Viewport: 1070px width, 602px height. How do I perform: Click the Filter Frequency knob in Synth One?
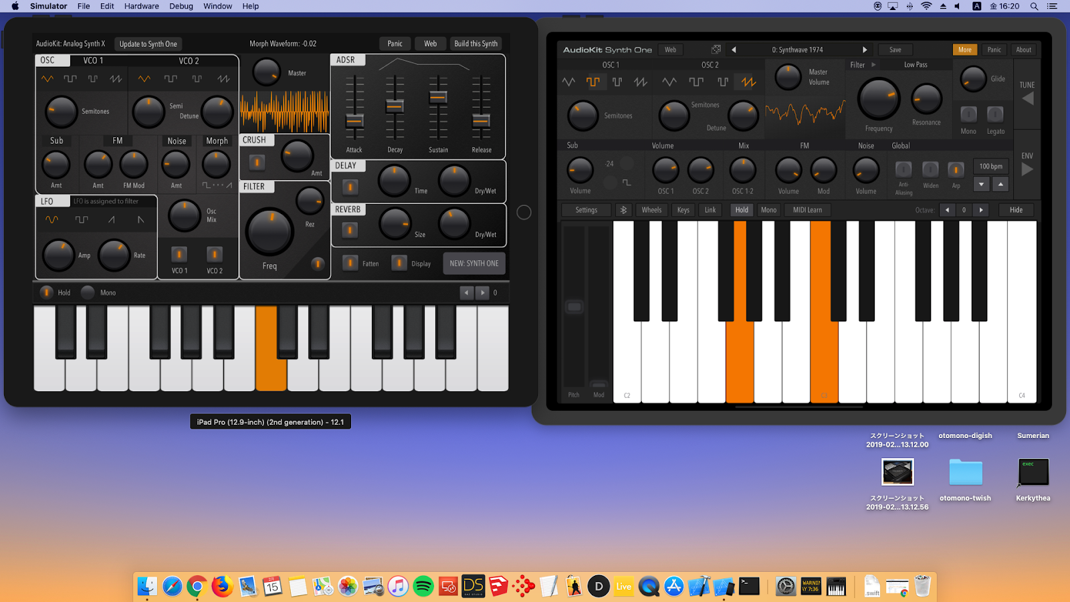point(879,99)
